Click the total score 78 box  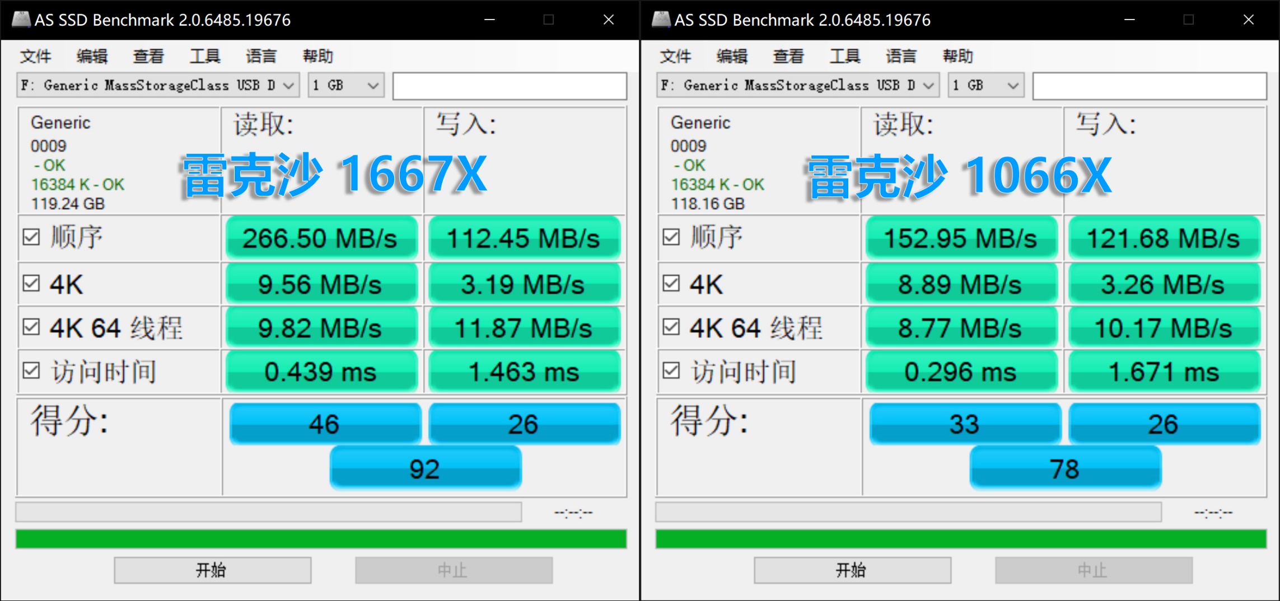click(1066, 468)
